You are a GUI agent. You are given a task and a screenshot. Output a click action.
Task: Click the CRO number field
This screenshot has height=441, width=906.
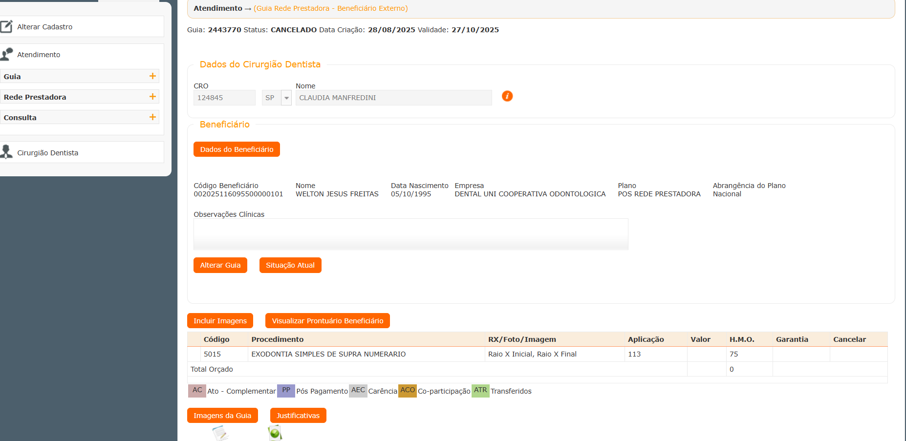click(224, 98)
